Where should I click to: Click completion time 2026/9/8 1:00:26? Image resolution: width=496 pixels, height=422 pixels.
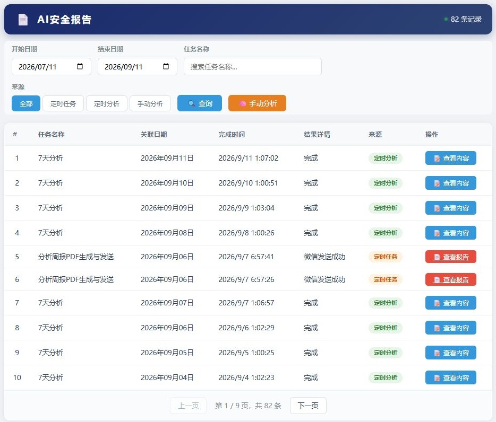246,233
